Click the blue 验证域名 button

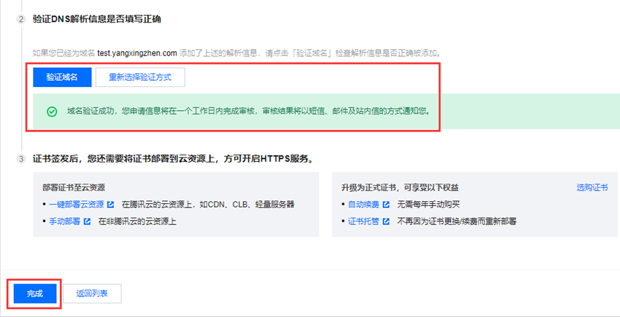(x=62, y=77)
